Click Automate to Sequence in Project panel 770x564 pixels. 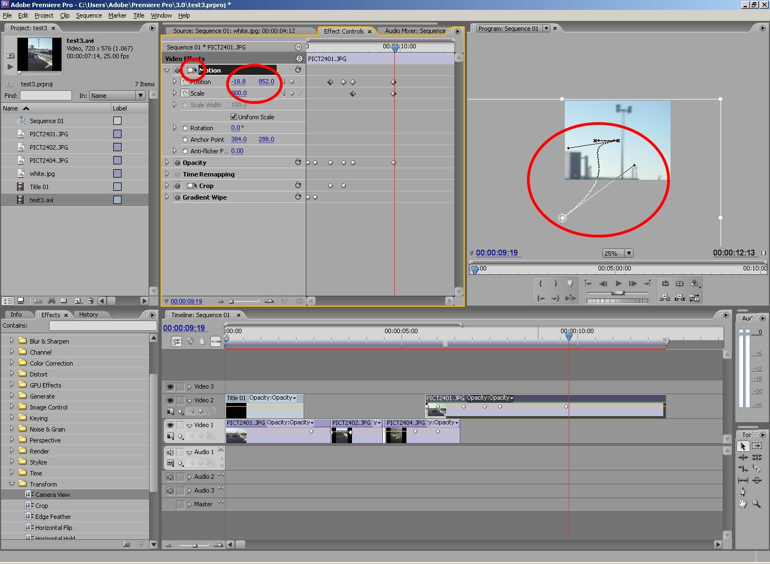[38, 301]
